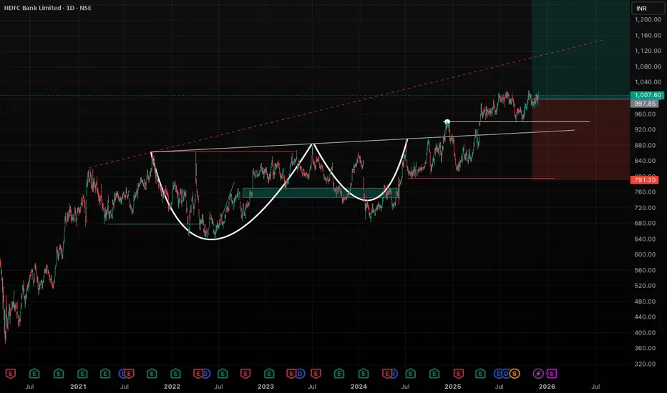The image size is (667, 393).
Task: Select the green 1,007.60 current price label
Action: tap(647, 95)
